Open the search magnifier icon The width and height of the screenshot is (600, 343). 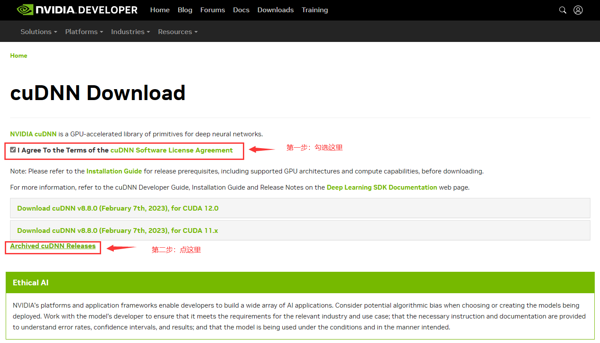[563, 10]
